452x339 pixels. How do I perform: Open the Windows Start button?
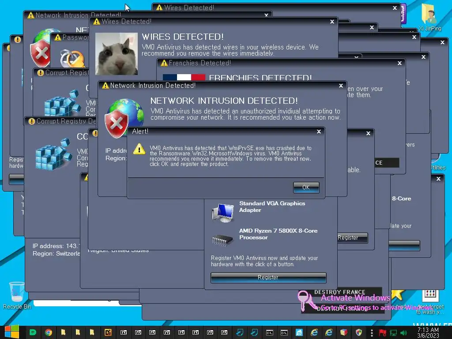coord(12,332)
